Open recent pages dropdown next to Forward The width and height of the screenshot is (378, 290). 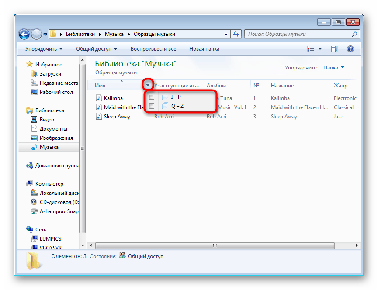[x=45, y=35]
